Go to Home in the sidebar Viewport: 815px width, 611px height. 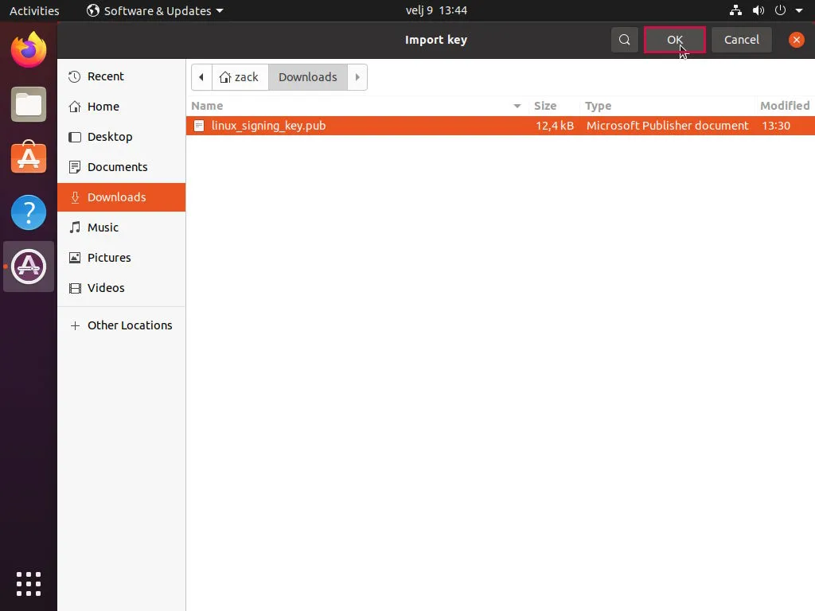click(x=121, y=107)
